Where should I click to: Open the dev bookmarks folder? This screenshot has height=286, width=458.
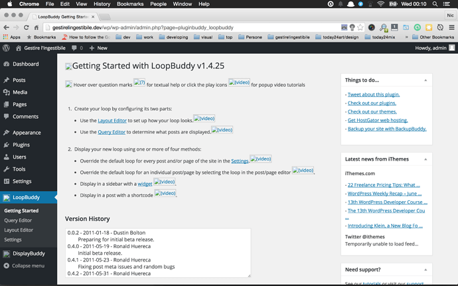[x=123, y=37]
